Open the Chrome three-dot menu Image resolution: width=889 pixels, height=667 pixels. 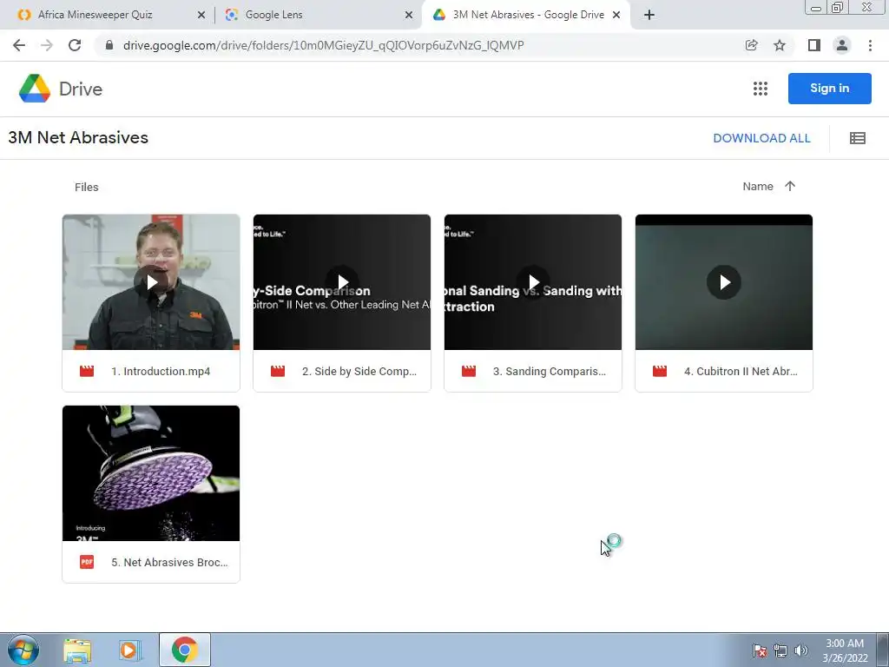(870, 45)
